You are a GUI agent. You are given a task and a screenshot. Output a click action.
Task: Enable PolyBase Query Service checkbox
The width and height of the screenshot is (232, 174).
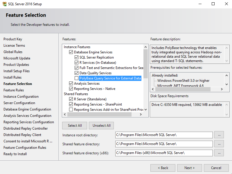tap(76, 78)
